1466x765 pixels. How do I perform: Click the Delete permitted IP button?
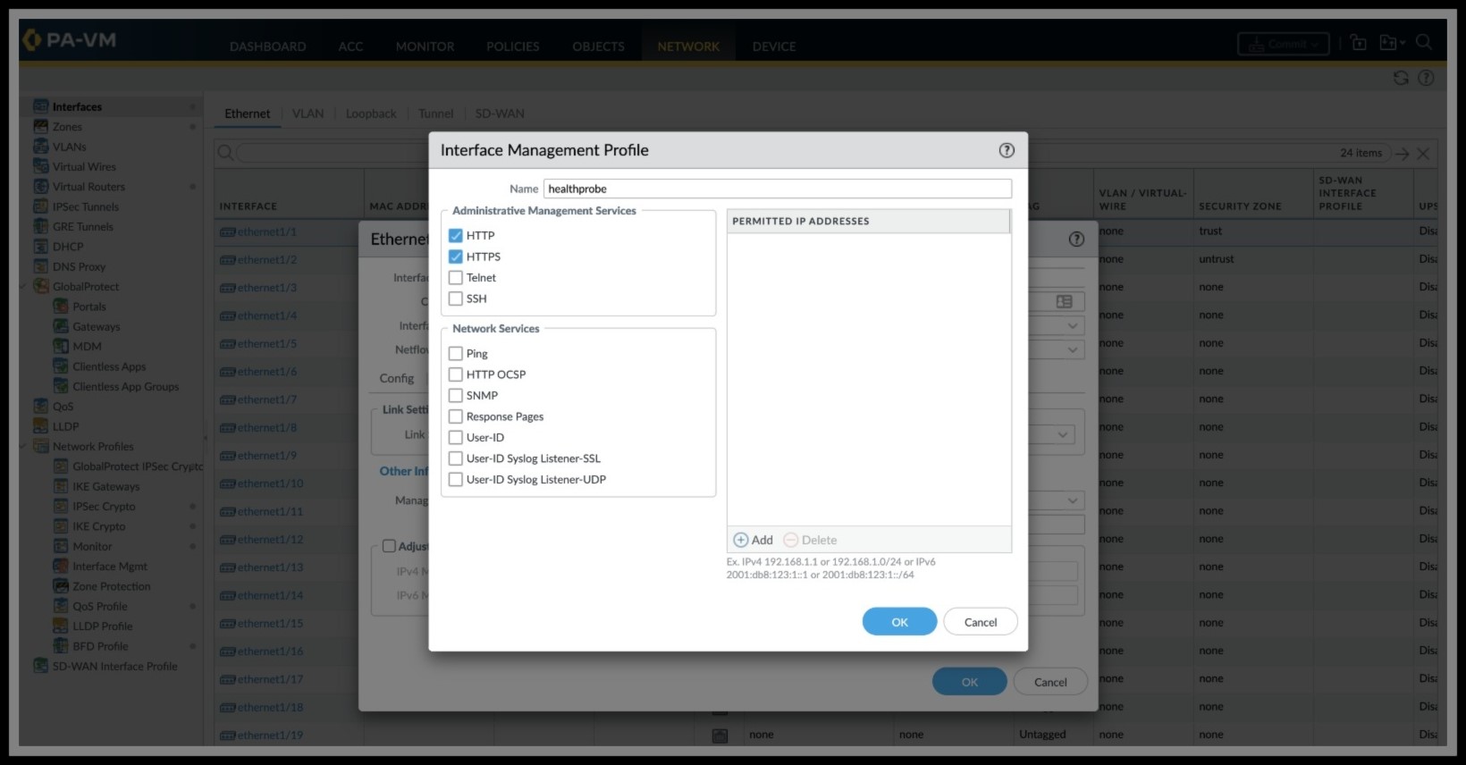811,540
